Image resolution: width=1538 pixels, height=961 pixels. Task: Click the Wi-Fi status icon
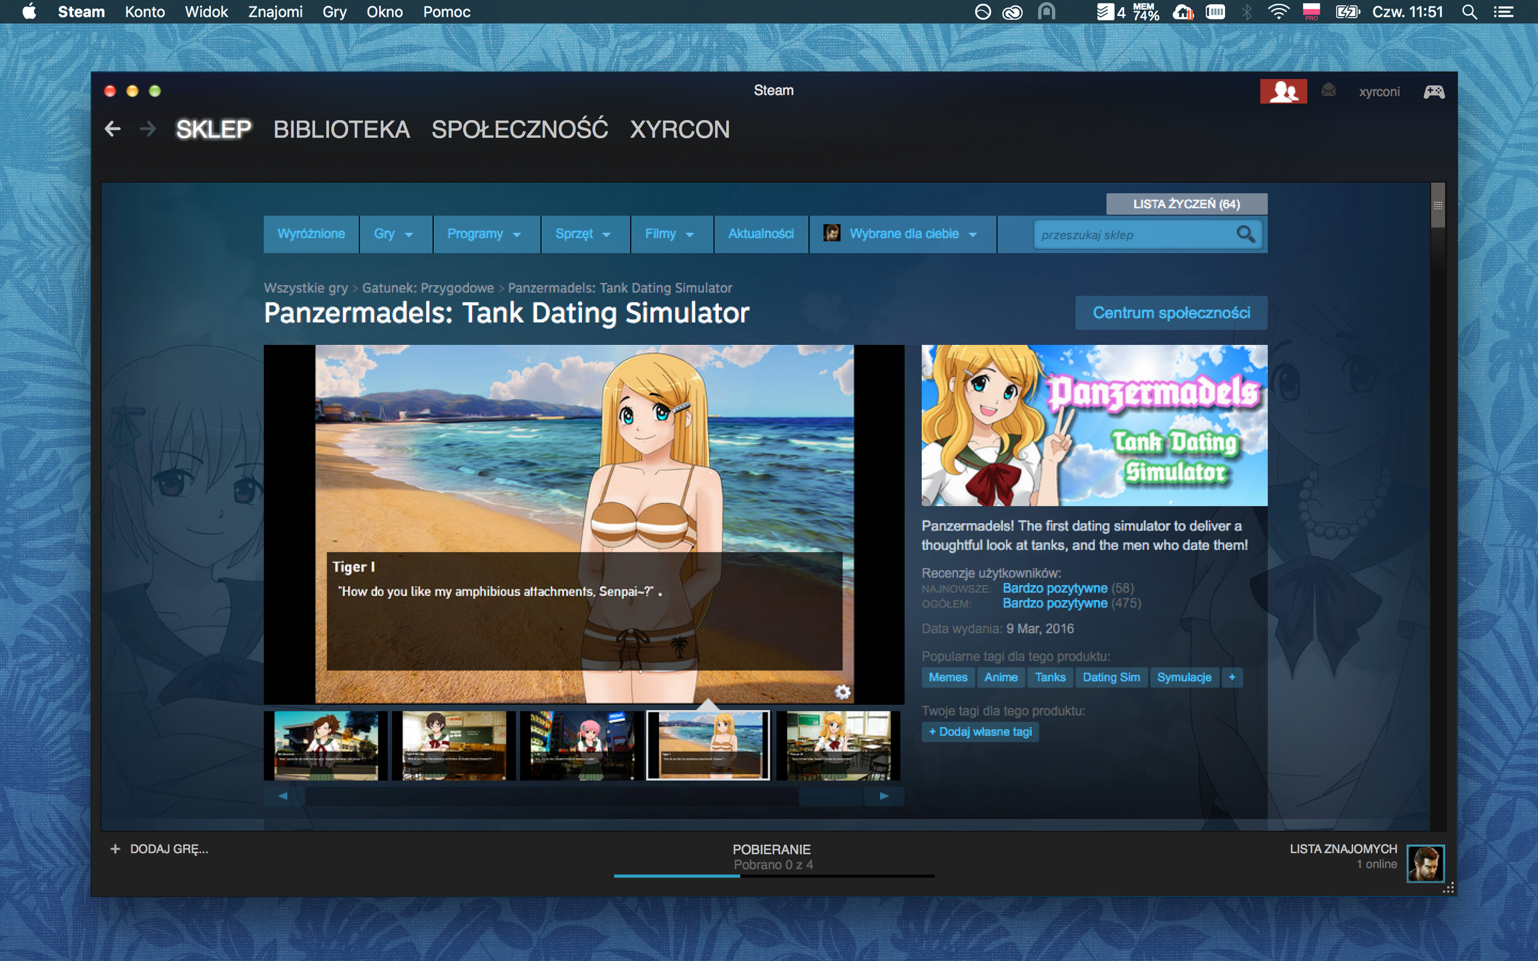[x=1278, y=11]
